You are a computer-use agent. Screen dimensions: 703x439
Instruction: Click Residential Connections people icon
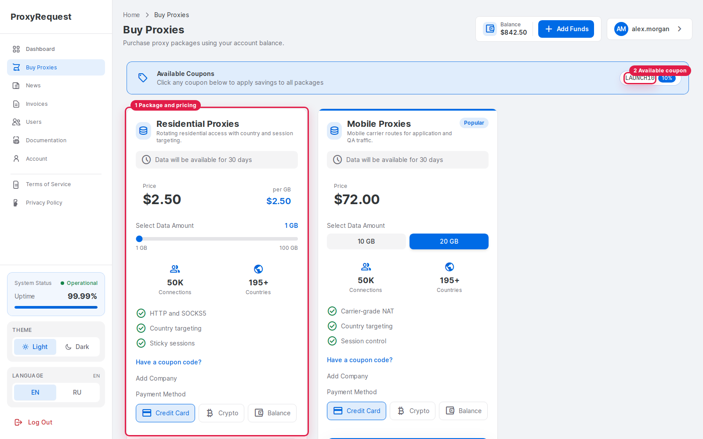tap(175, 269)
